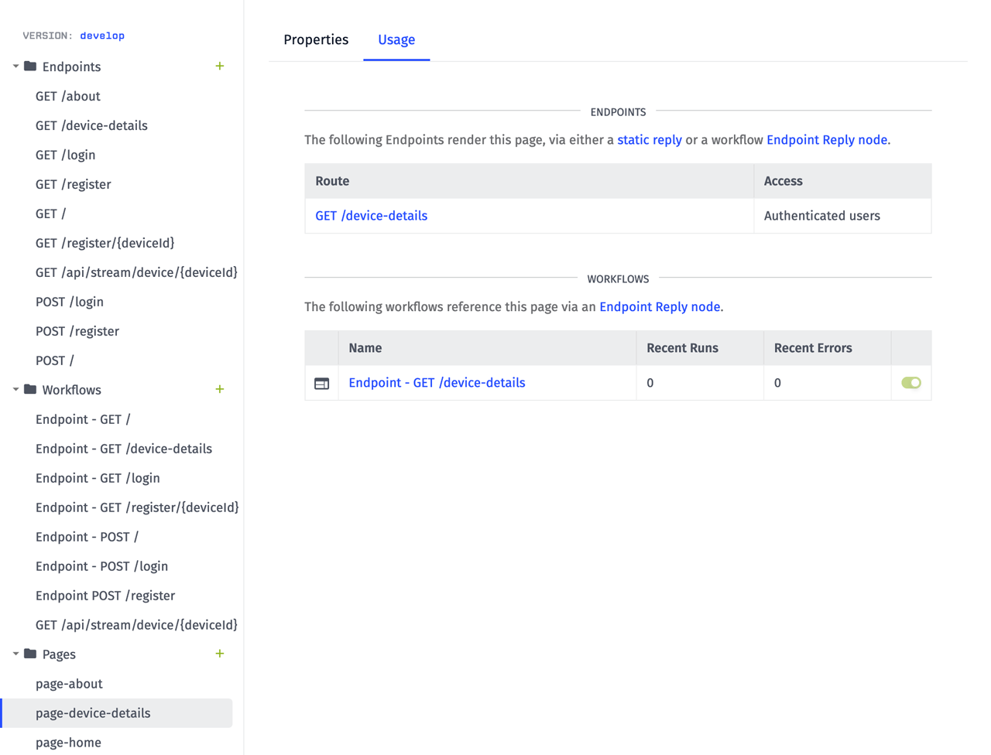Select the GET / endpoint
This screenshot has height=755, width=991.
(51, 214)
